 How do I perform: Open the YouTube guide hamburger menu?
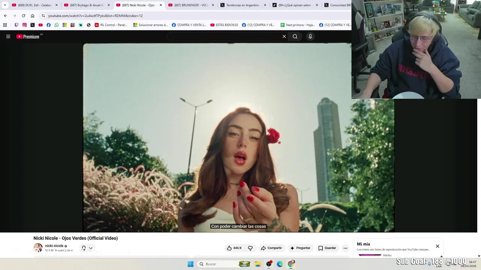click(8, 36)
